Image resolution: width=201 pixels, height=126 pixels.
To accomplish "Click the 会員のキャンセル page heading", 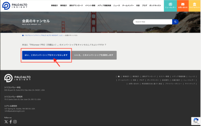I will (x=36, y=21).
